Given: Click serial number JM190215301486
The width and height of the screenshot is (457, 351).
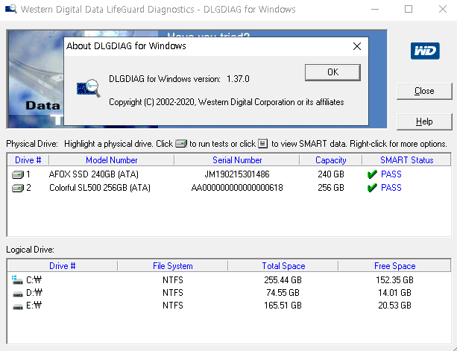Looking at the screenshot, I should click(x=237, y=174).
